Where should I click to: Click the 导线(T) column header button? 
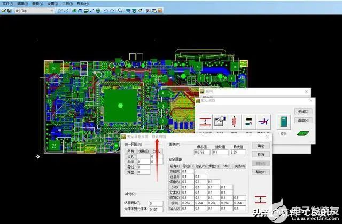(x=188, y=166)
